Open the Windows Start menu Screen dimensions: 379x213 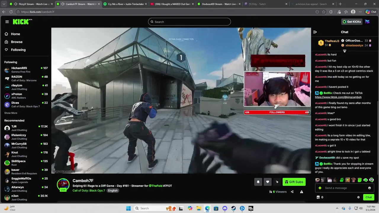(128, 208)
